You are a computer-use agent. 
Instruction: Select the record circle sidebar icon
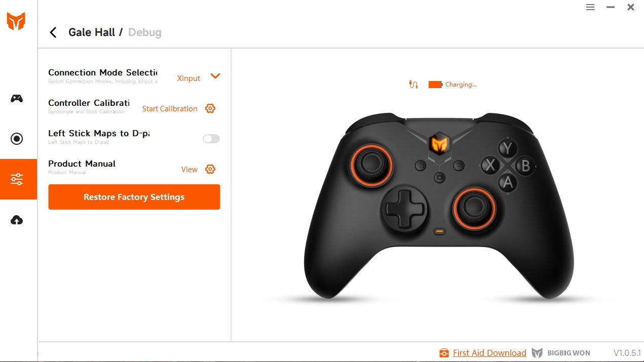click(17, 139)
